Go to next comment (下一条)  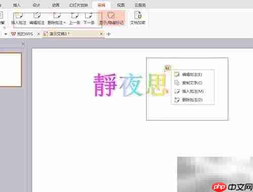[89, 19]
